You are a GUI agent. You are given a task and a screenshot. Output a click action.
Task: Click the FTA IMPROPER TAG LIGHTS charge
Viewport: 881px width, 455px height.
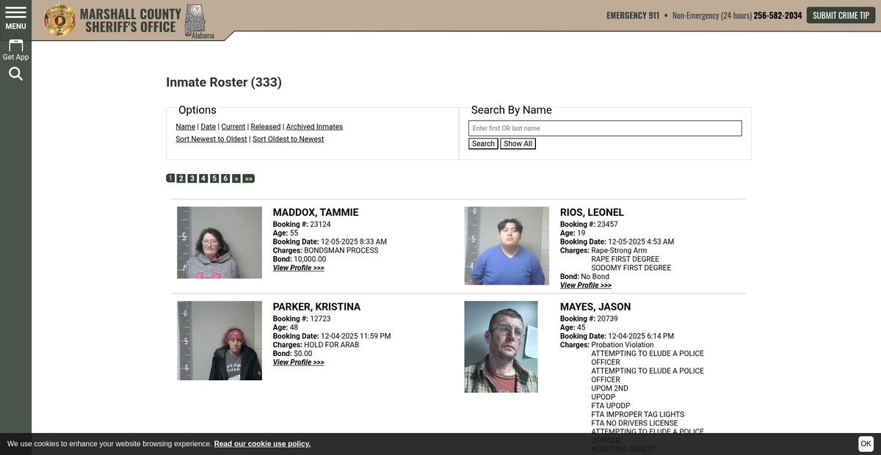[x=638, y=415]
